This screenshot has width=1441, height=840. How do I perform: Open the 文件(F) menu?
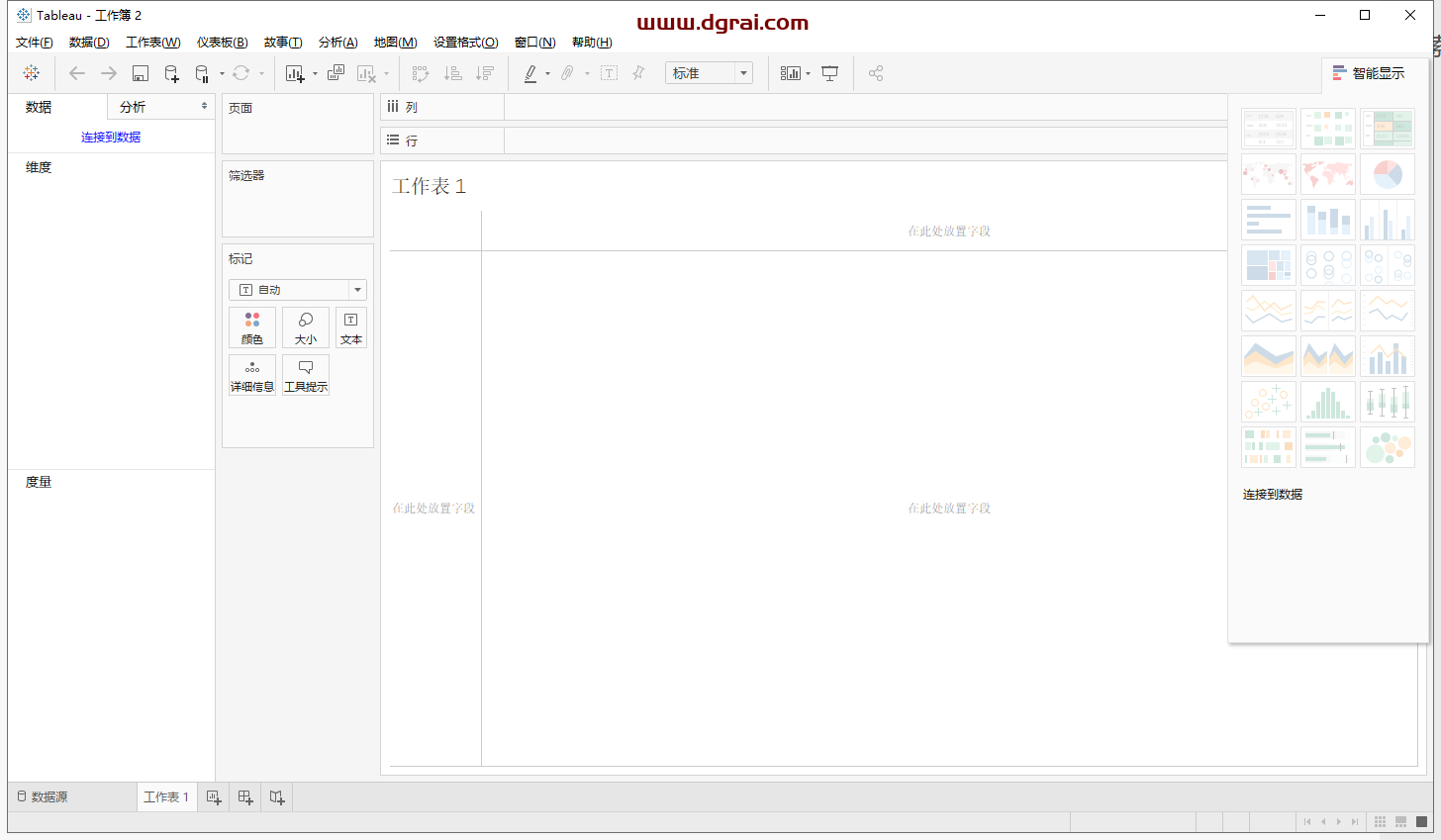pyautogui.click(x=35, y=43)
